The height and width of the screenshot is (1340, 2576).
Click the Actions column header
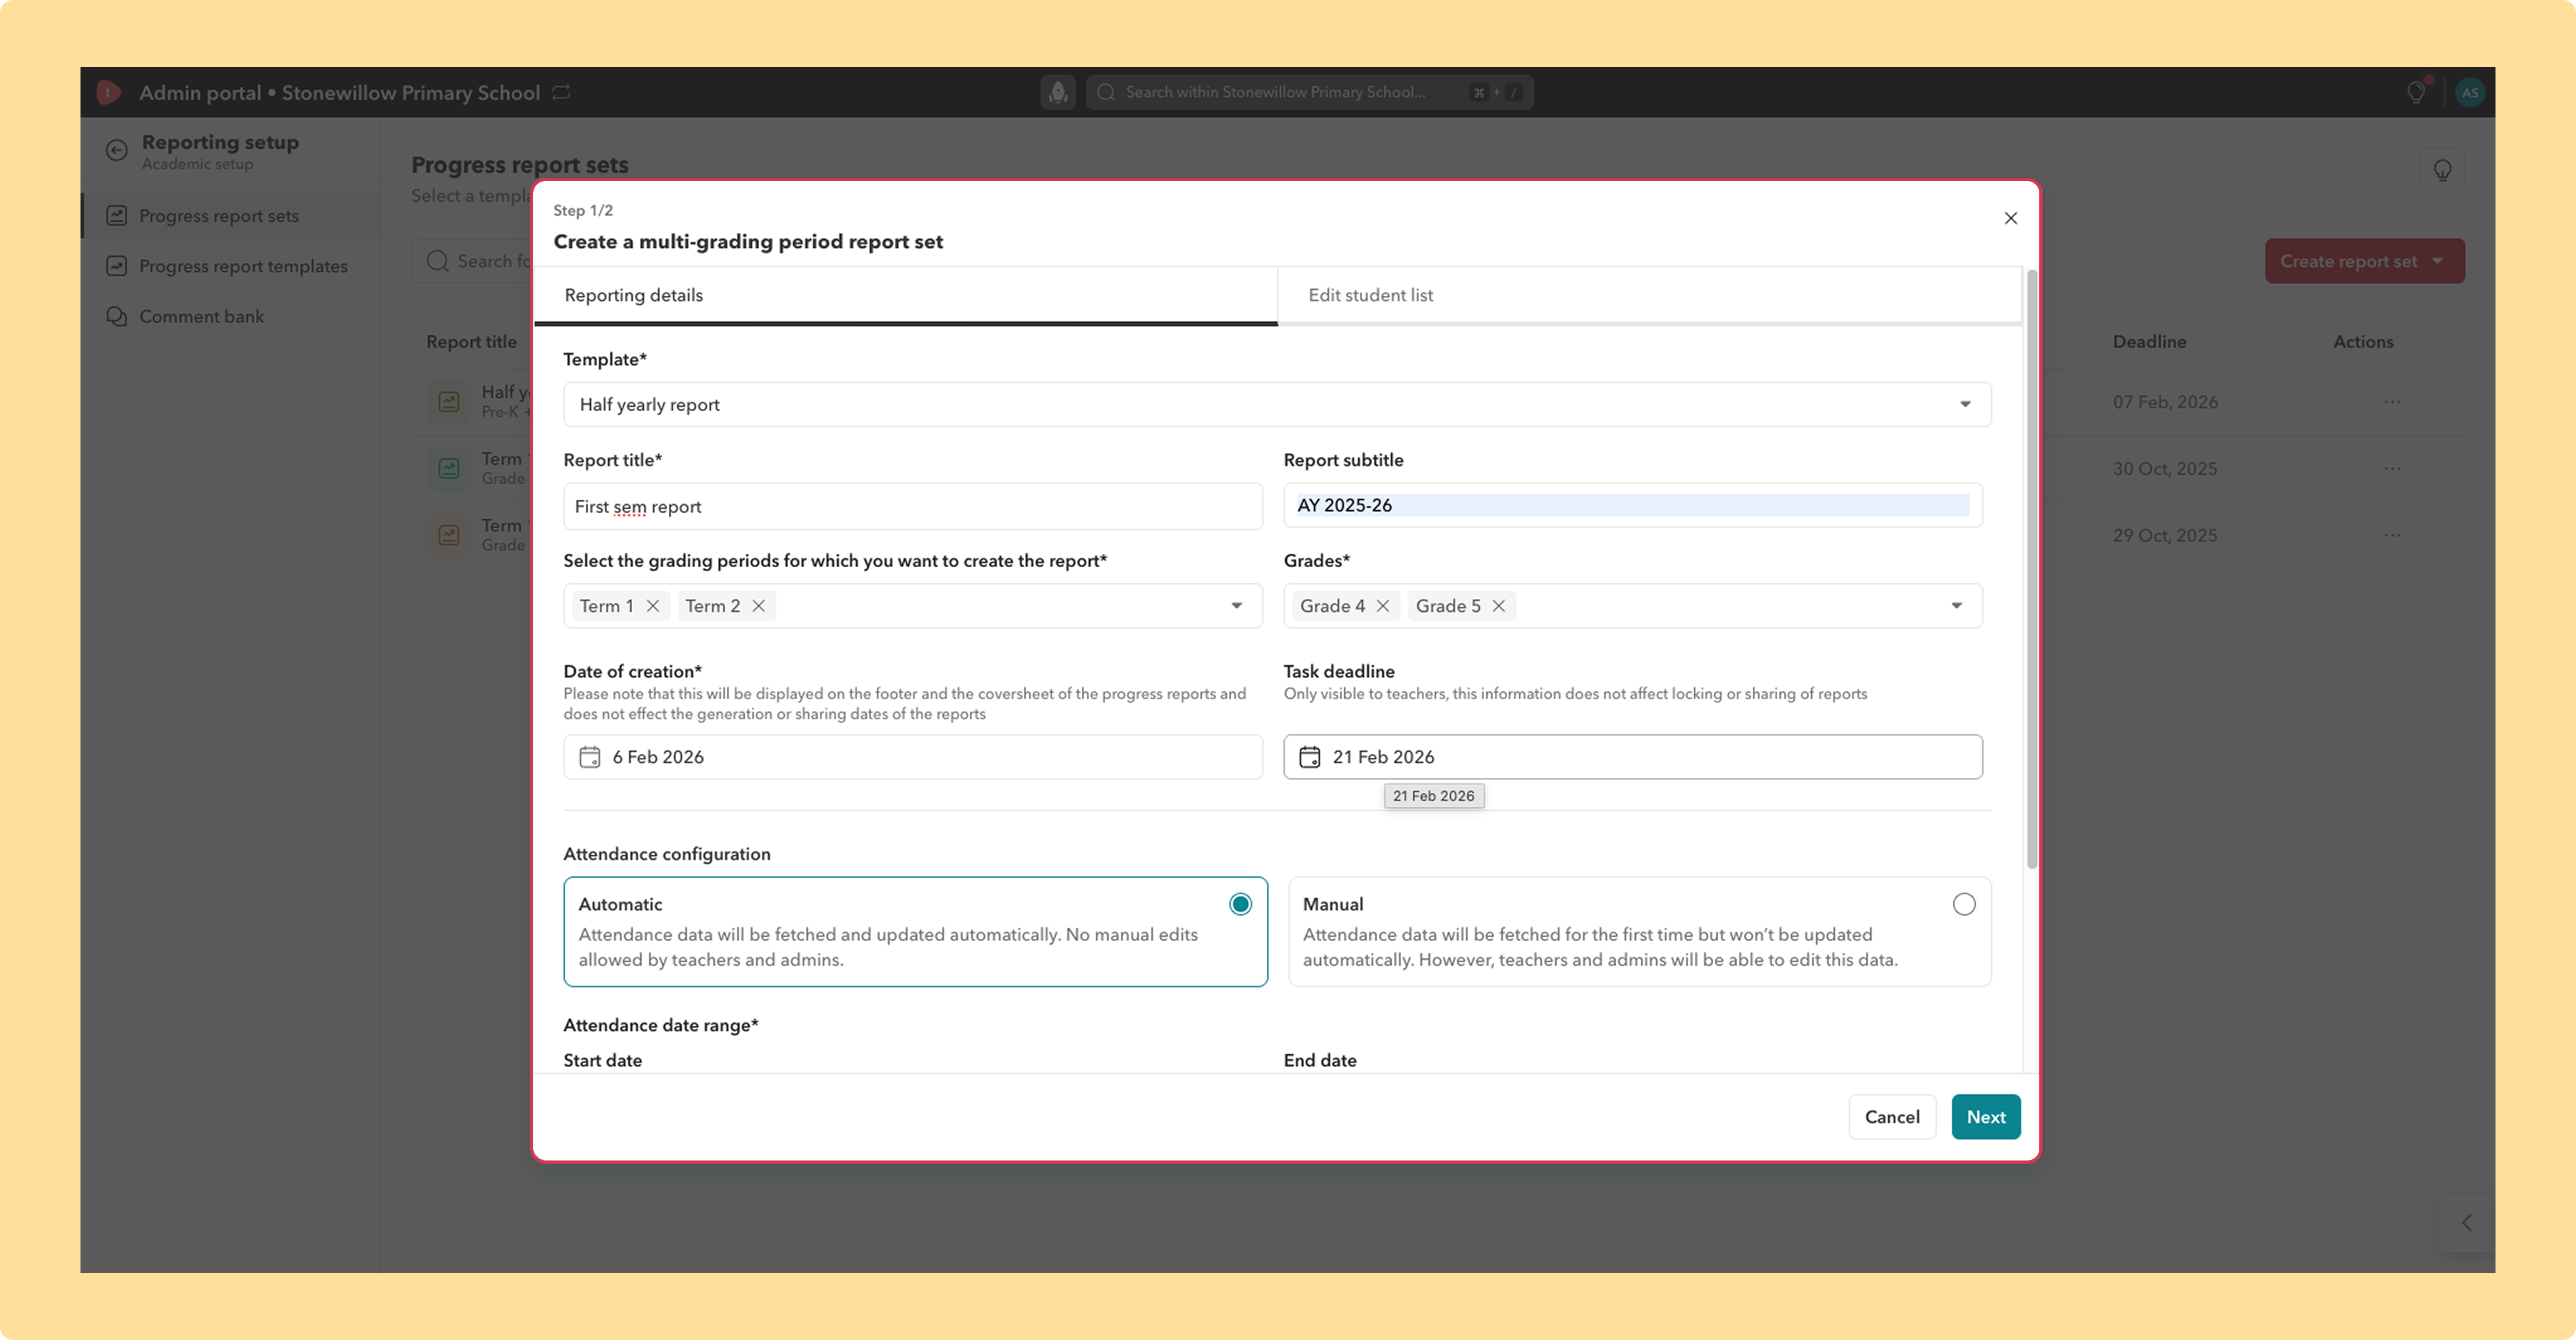pyautogui.click(x=2363, y=342)
